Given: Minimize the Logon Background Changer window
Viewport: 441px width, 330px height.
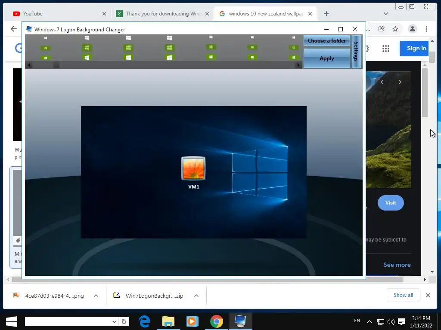Looking at the screenshot, I should pos(326,29).
